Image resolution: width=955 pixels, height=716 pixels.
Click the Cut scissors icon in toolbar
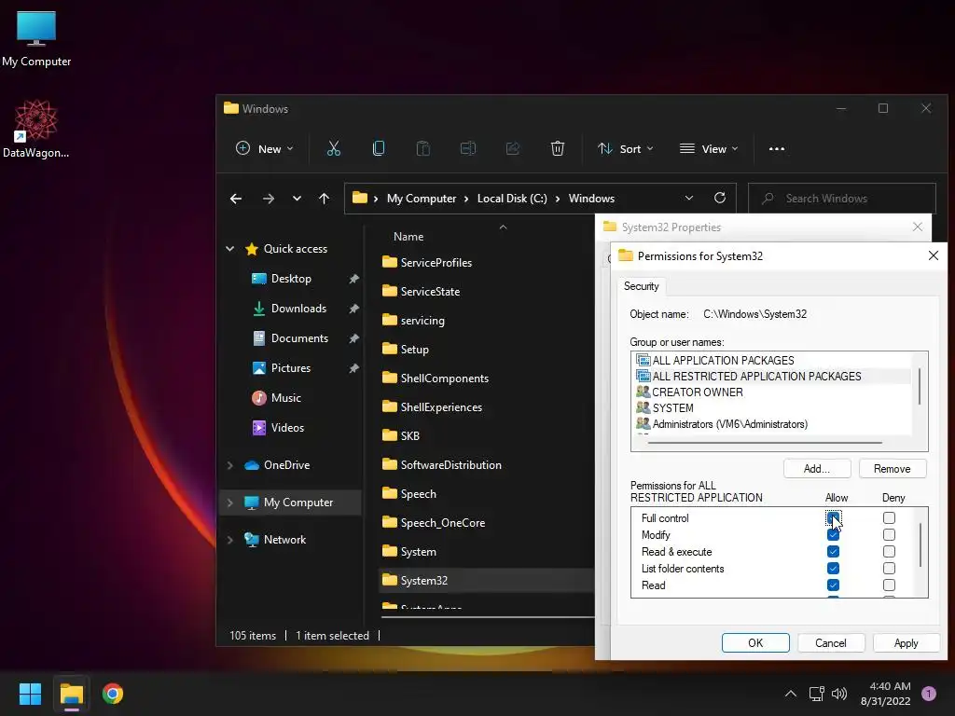pyautogui.click(x=334, y=148)
